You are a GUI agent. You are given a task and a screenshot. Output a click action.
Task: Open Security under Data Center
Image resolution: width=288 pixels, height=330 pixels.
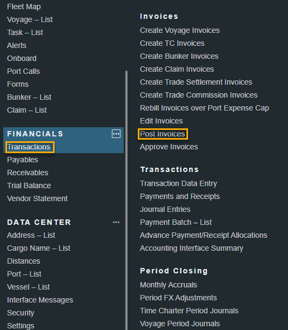pos(21,313)
